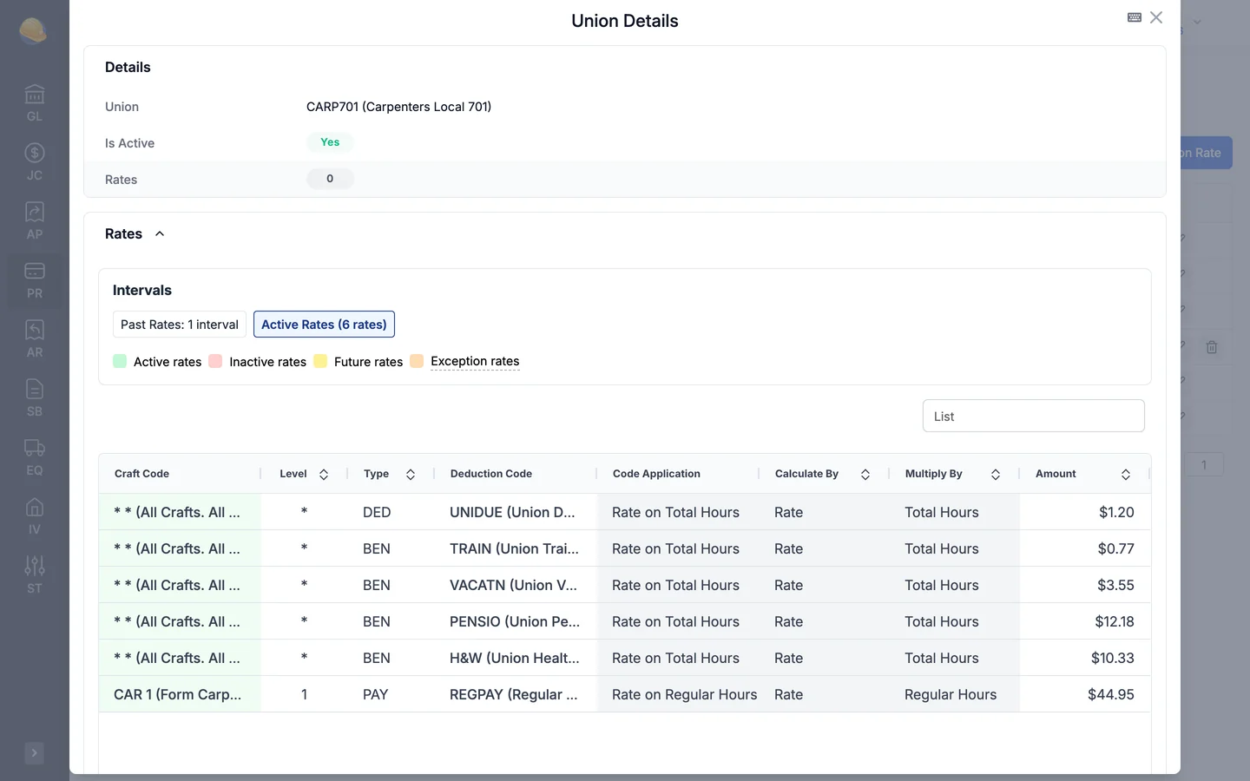
Task: Open the EQ equipment module icon
Action: pyautogui.click(x=34, y=457)
